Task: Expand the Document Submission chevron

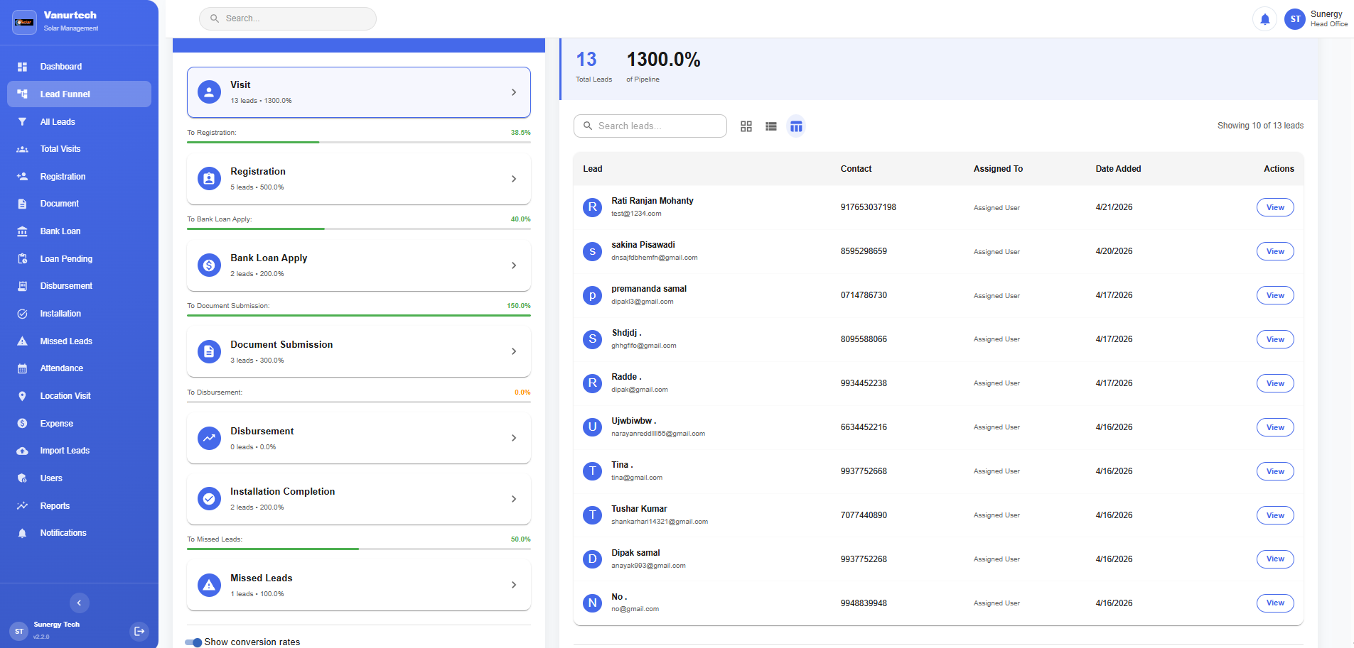Action: [x=514, y=351]
